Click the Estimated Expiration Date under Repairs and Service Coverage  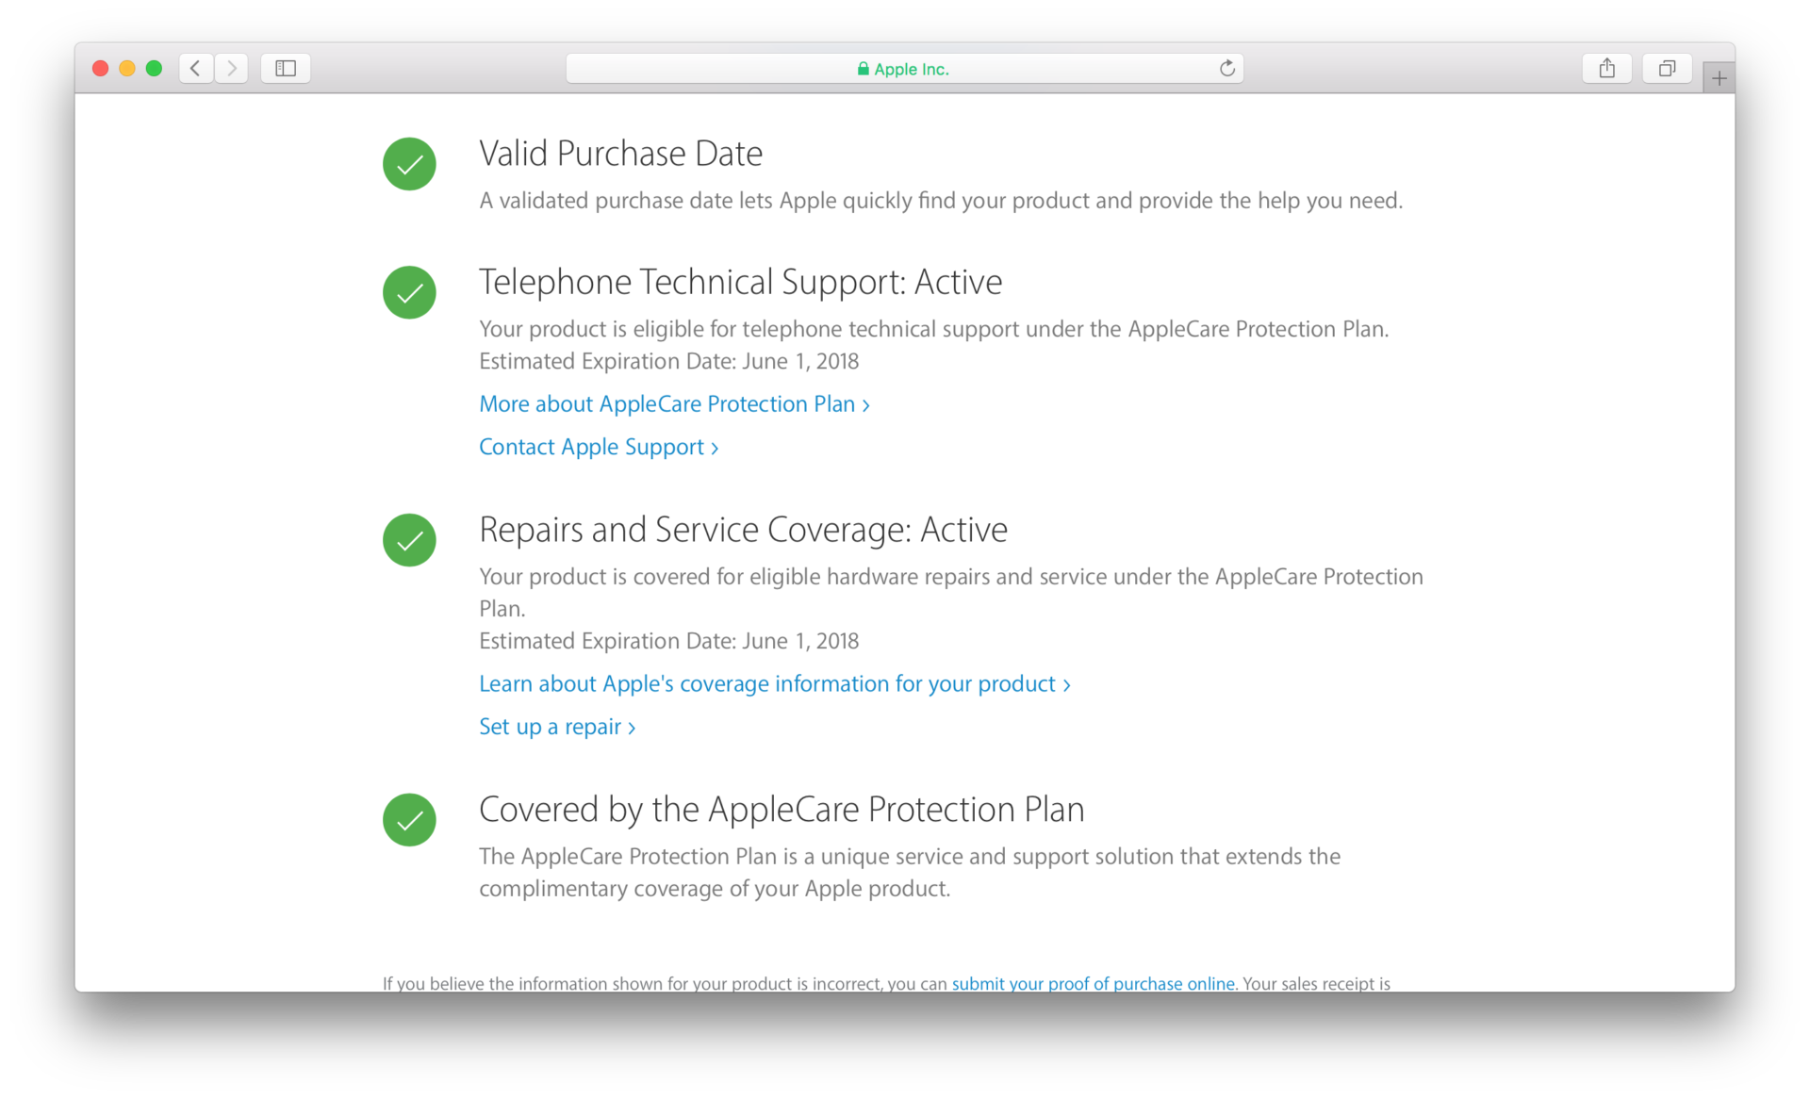[668, 641]
